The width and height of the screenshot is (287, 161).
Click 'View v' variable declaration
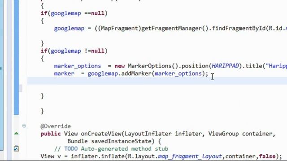(51, 156)
